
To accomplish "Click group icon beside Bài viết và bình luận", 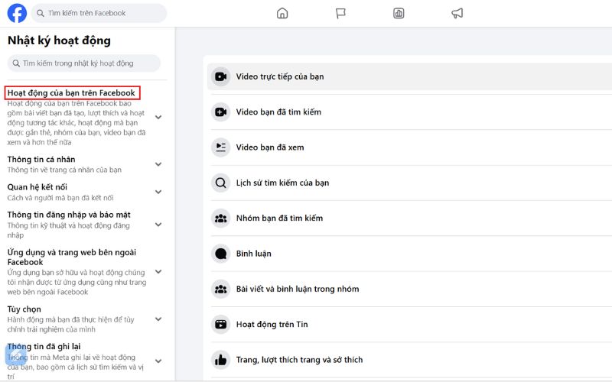I will pyautogui.click(x=220, y=290).
